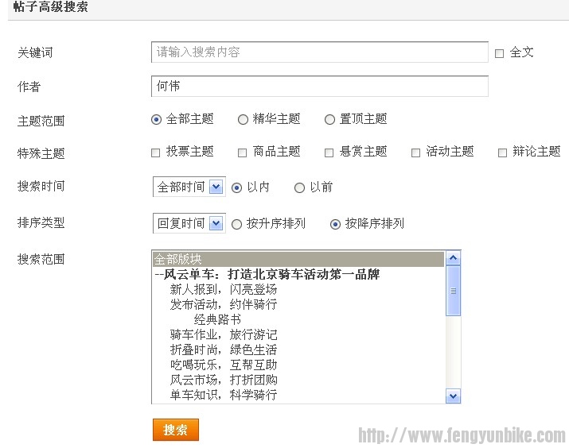Screen dimensions: 569x448
Task: Choose 按升序排列 ascending order option
Action: click(236, 224)
